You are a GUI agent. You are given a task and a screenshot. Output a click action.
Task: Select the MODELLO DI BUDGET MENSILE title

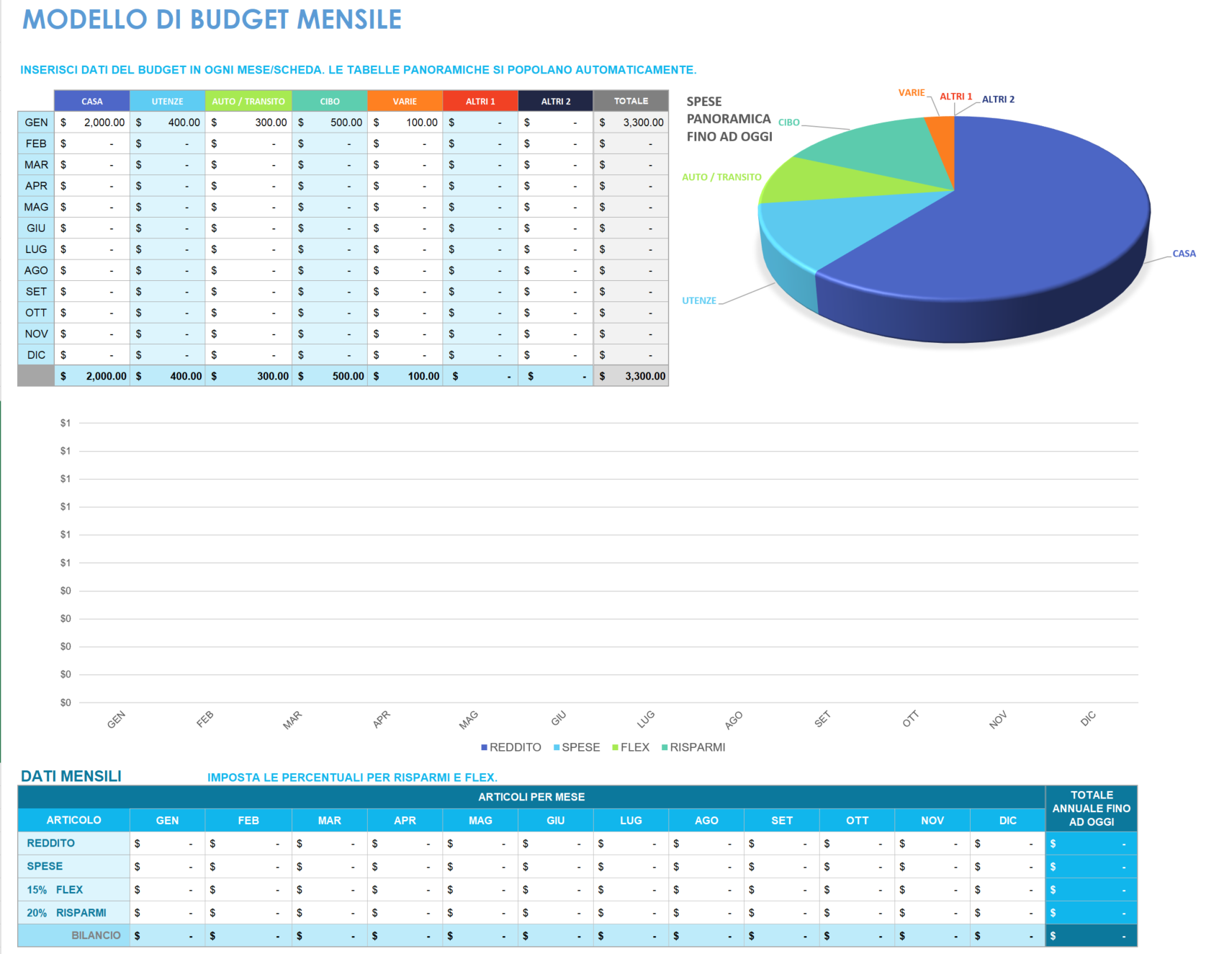point(212,19)
